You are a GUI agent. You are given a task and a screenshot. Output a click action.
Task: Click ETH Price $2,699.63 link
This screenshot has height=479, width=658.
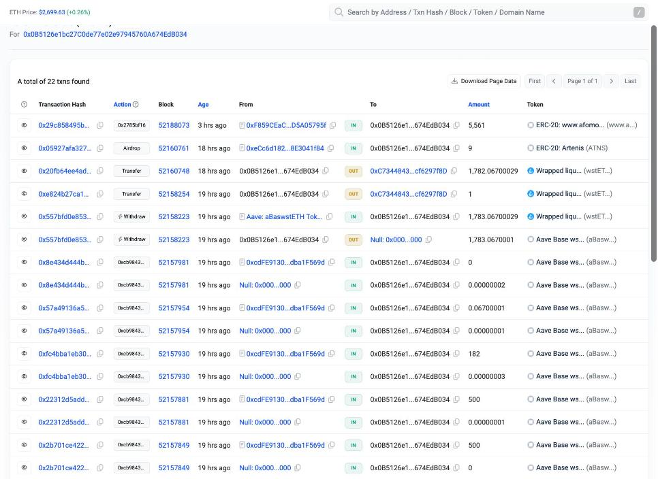click(x=52, y=12)
